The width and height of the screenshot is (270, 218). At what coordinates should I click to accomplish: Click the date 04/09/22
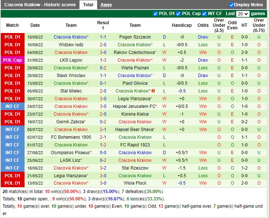pos(35,52)
